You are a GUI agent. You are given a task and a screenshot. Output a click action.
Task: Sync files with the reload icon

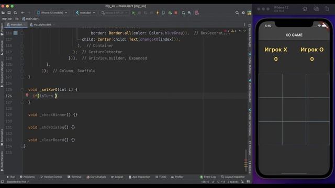15,13
